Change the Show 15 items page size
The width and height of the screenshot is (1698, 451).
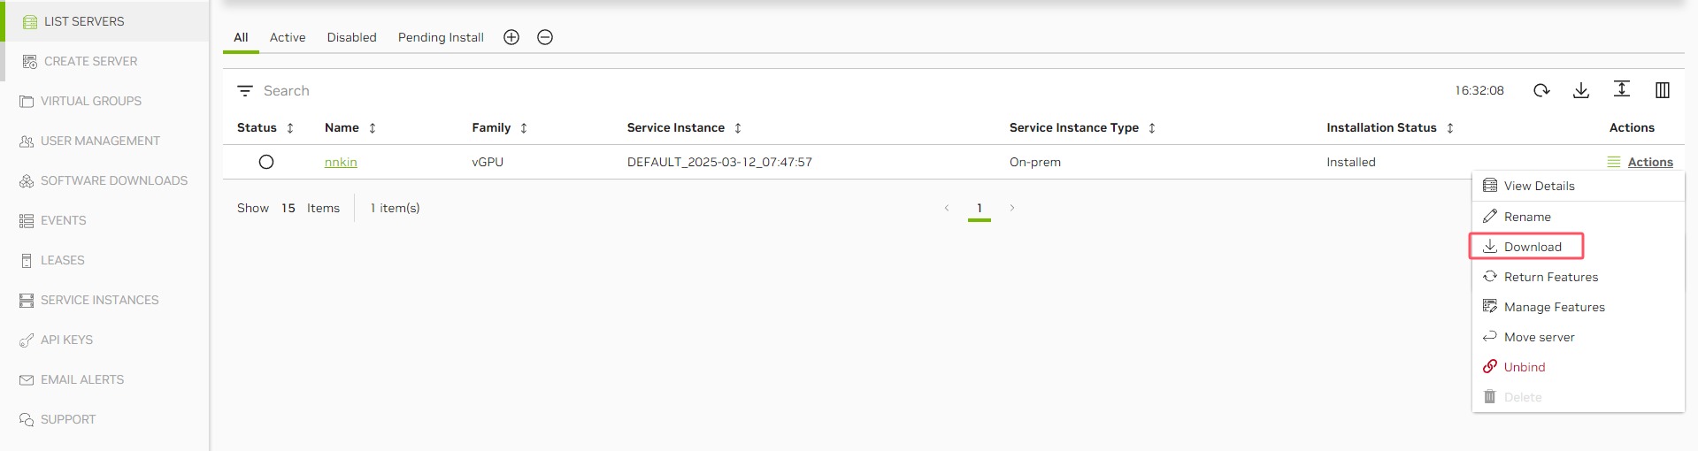(288, 208)
